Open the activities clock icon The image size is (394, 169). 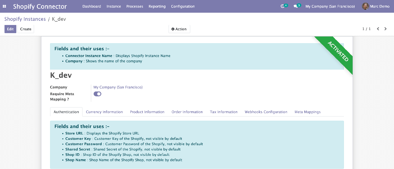click(x=283, y=6)
